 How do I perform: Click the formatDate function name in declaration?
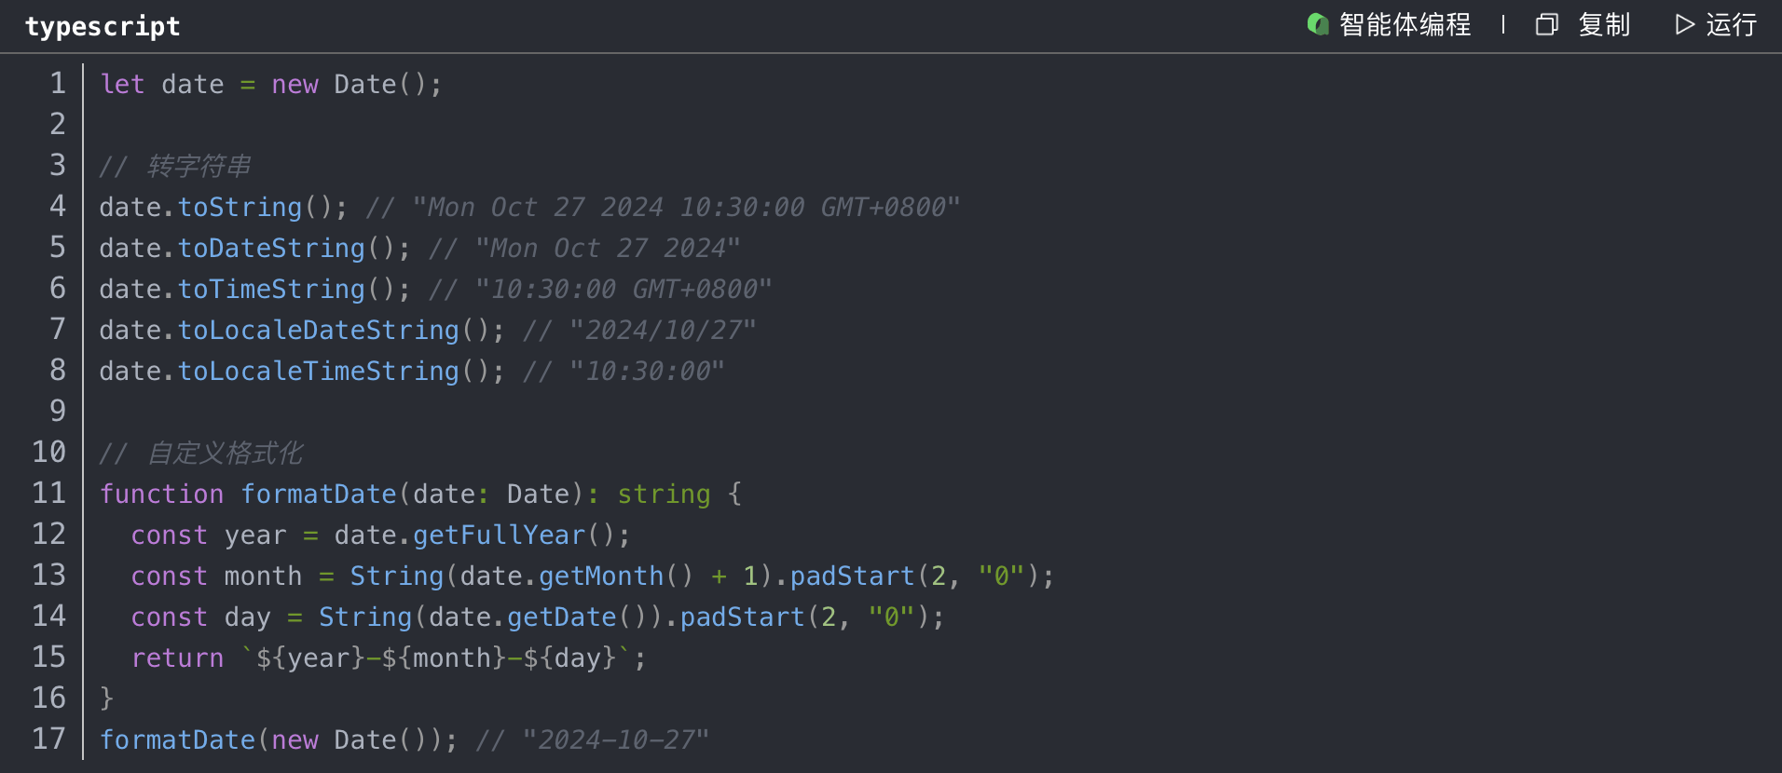[318, 494]
